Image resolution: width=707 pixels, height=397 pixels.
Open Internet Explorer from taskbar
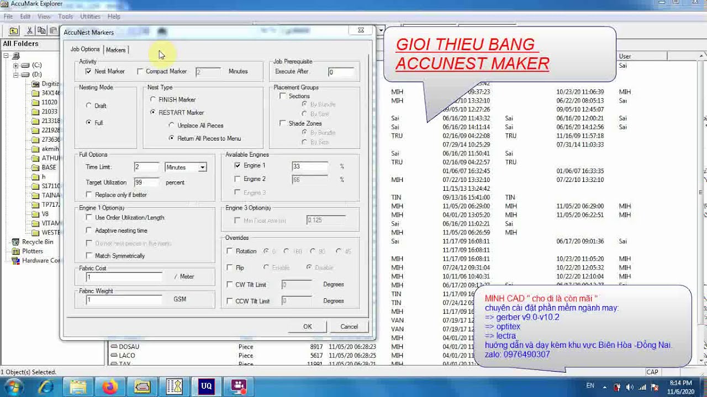46,386
